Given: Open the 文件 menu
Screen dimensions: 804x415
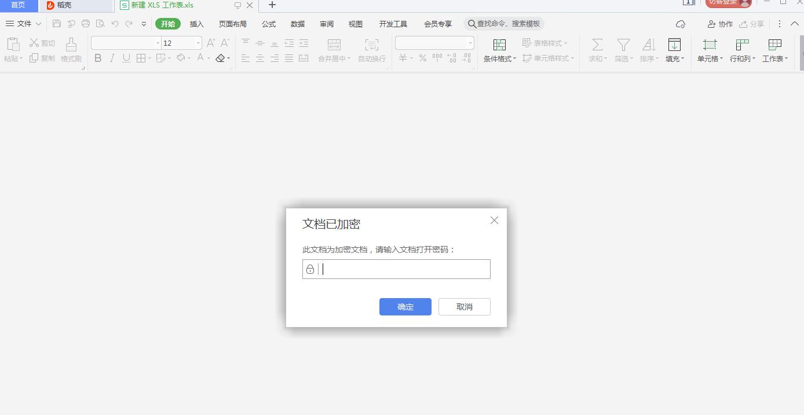Looking at the screenshot, I should (23, 24).
